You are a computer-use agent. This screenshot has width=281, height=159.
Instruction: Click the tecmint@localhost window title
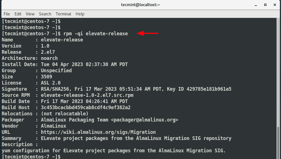click(140, 5)
